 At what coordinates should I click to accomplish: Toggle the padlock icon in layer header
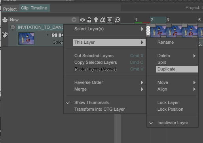point(89,20)
